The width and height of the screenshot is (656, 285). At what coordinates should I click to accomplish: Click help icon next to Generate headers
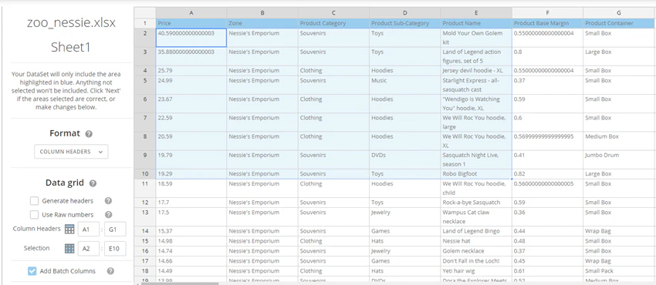[x=108, y=201]
